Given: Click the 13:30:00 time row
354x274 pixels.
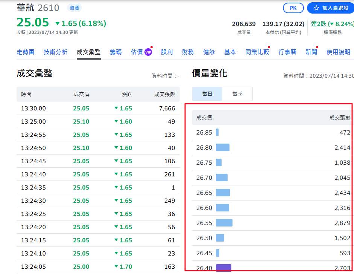Looking at the screenshot, I should 98,109.
